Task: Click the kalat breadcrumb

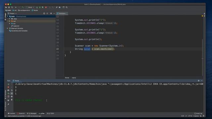Action: point(8,10)
